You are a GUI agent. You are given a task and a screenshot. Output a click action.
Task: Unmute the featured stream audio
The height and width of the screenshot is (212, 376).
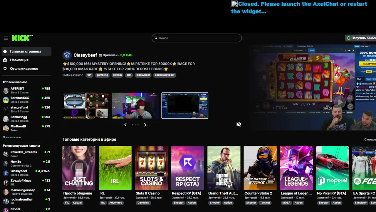click(239, 124)
